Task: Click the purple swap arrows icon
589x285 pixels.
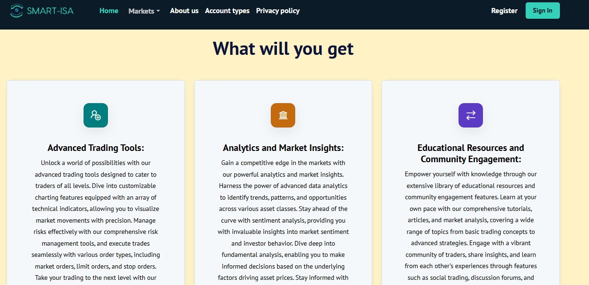Action: (471, 115)
